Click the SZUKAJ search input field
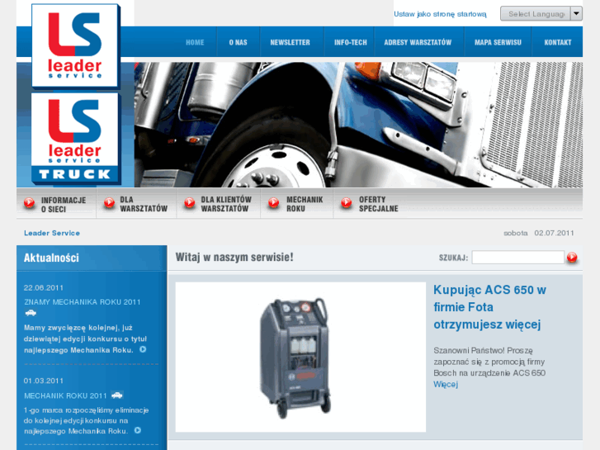Screen dimensions: 600x450 point(517,258)
